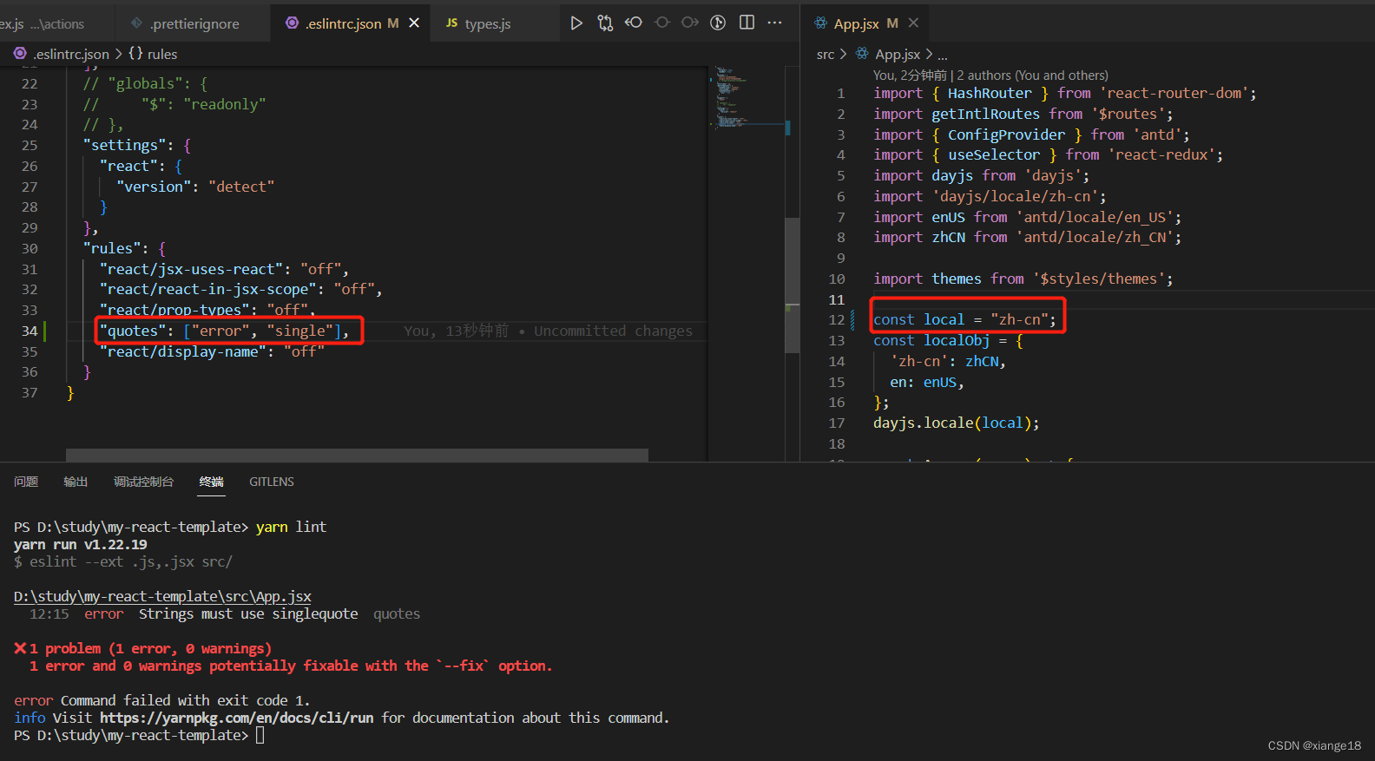Image resolution: width=1375 pixels, height=761 pixels.
Task: Click the breadcrumb ellipsis after App.jsx
Action: pyautogui.click(x=943, y=55)
